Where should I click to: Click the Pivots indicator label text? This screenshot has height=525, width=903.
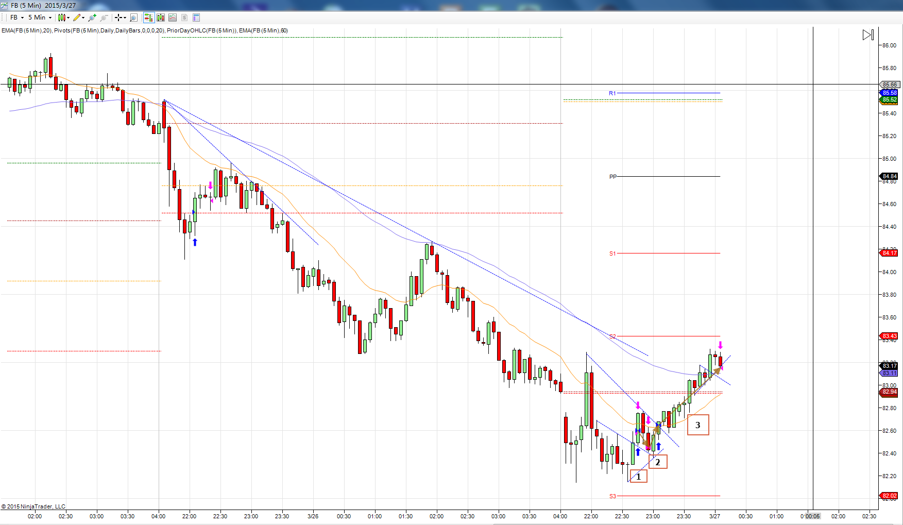(109, 30)
